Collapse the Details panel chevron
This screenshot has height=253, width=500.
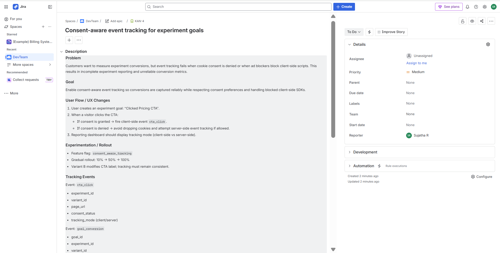coord(350,44)
